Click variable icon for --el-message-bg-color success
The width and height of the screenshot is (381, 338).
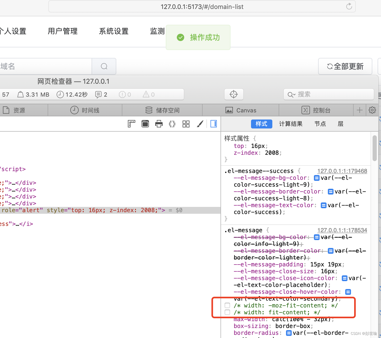click(317, 178)
